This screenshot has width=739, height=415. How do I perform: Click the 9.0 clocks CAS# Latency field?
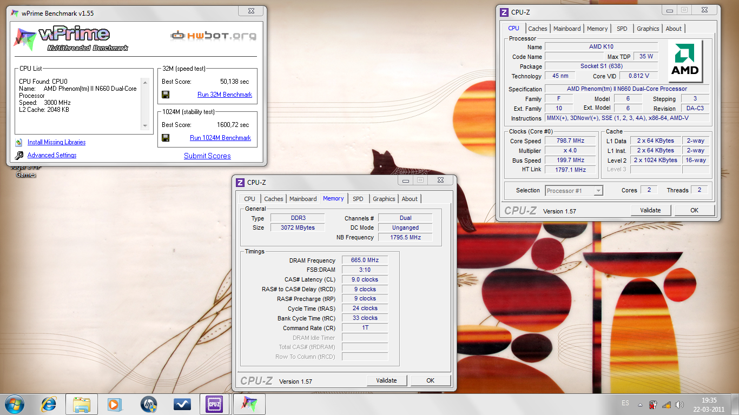coord(365,279)
